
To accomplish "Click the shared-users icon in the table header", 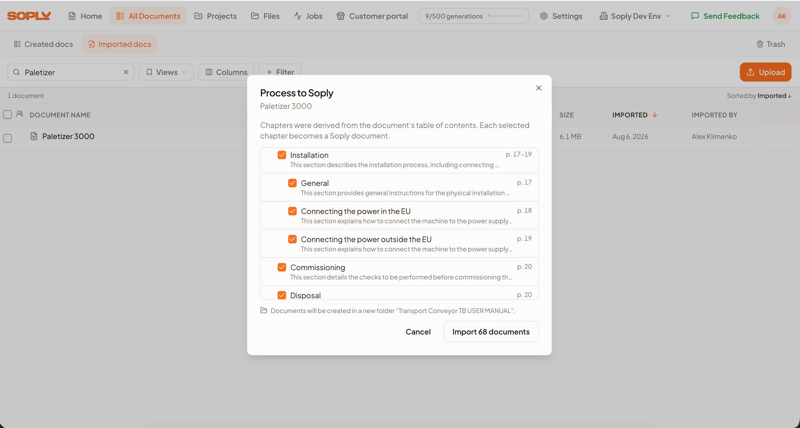I will 20,114.
